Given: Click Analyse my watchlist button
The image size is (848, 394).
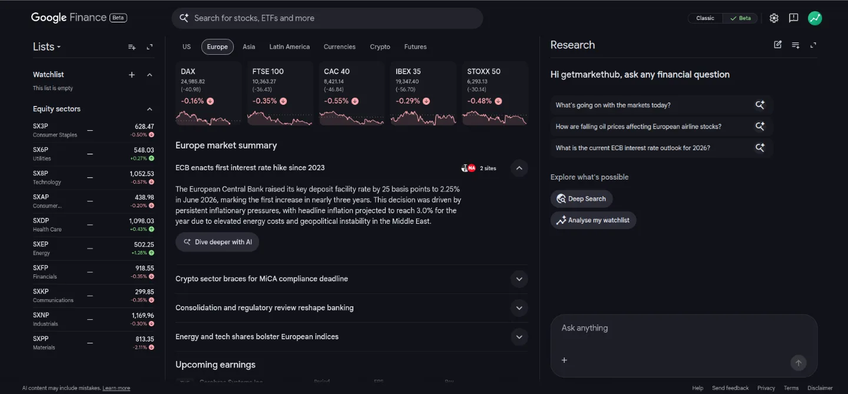Looking at the screenshot, I should pyautogui.click(x=594, y=220).
